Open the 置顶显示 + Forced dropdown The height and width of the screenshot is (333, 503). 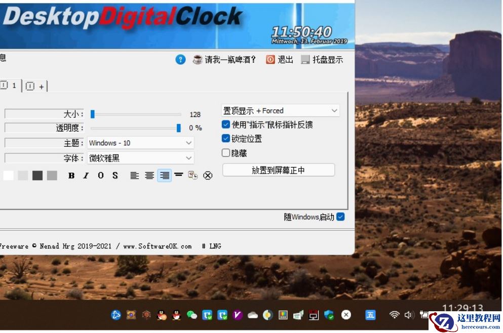click(x=280, y=110)
